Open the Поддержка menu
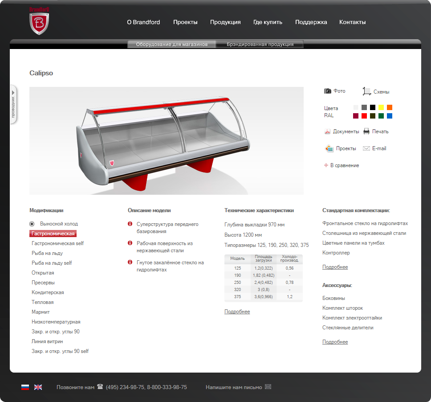The image size is (431, 402). (311, 22)
